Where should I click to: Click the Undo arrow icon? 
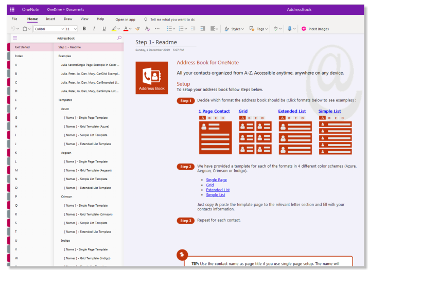click(x=13, y=28)
